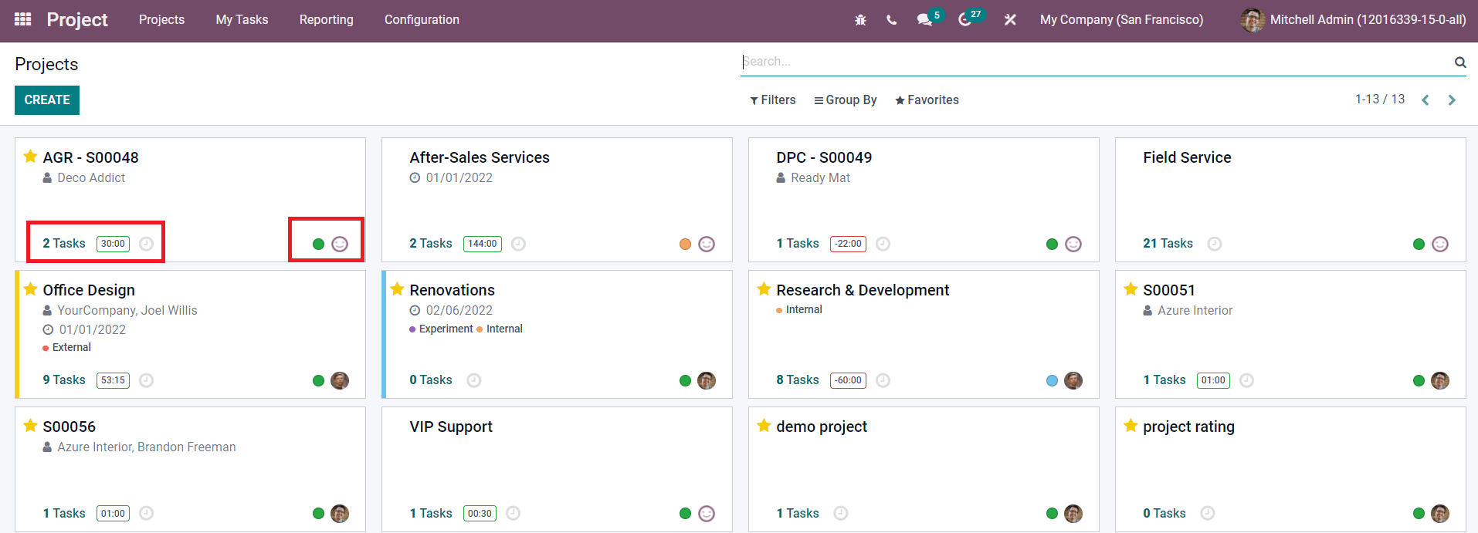Open 21 Tasks link on Field Service
Image resolution: width=1478 pixels, height=533 pixels.
tap(1168, 244)
